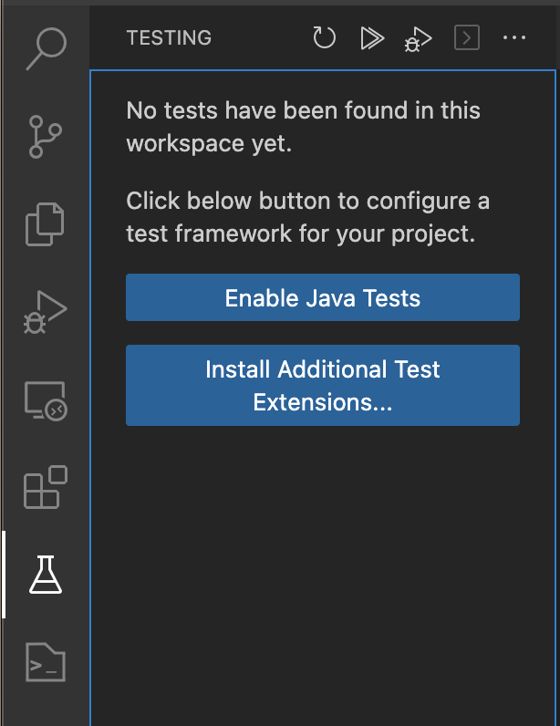Screen dimensions: 560x726
Task: Open the Search view in activity bar
Action: click(x=44, y=48)
